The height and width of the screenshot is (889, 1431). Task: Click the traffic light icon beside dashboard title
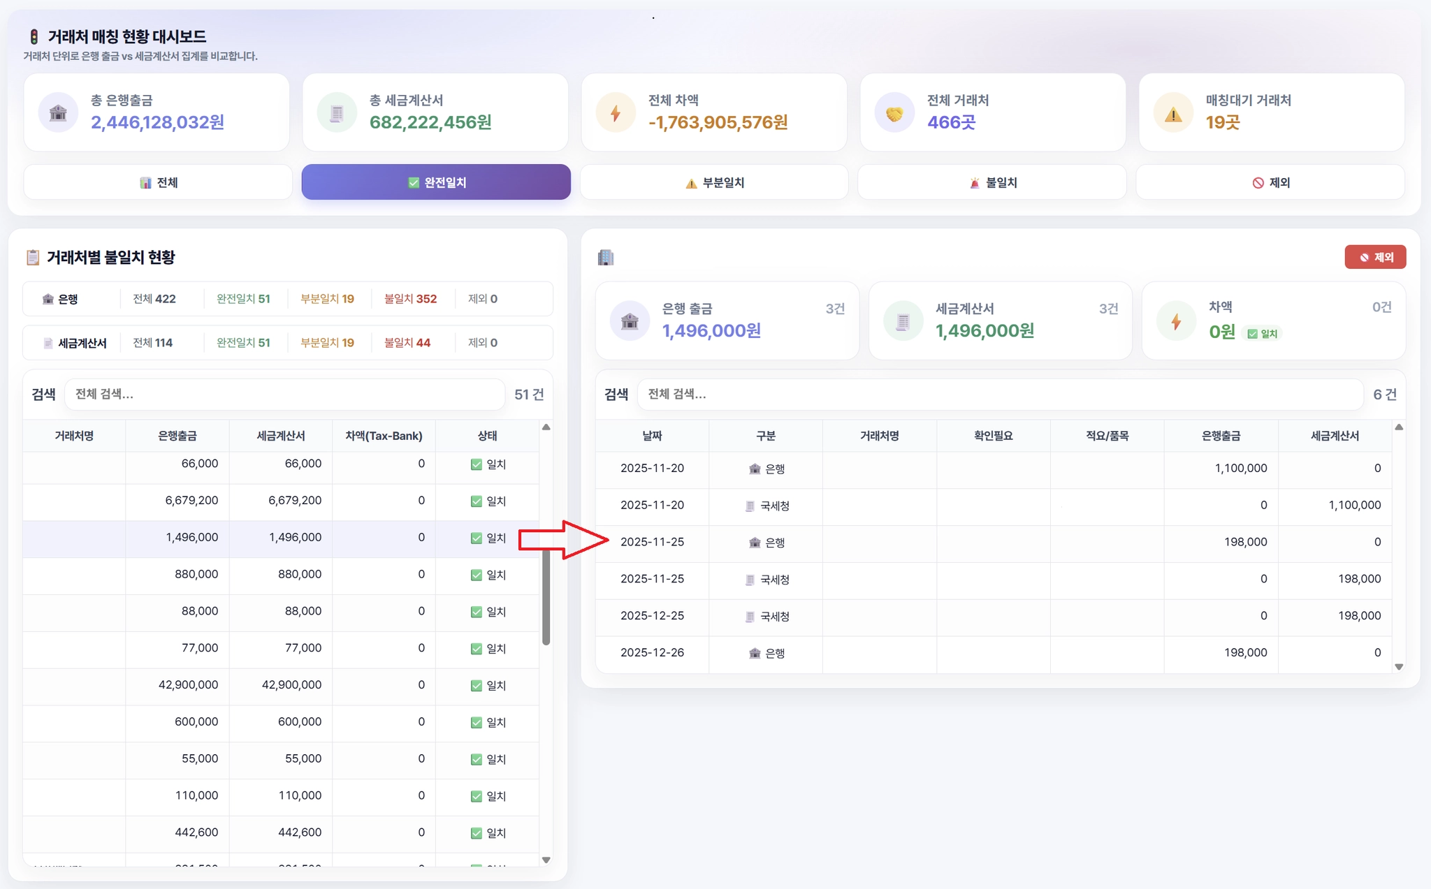[x=34, y=36]
